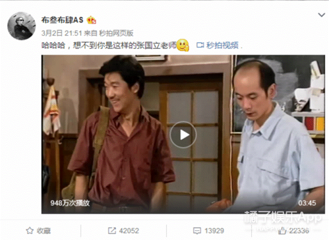Click the 948万次播放 play count label
This screenshot has height=240, width=329.
pyautogui.click(x=70, y=203)
